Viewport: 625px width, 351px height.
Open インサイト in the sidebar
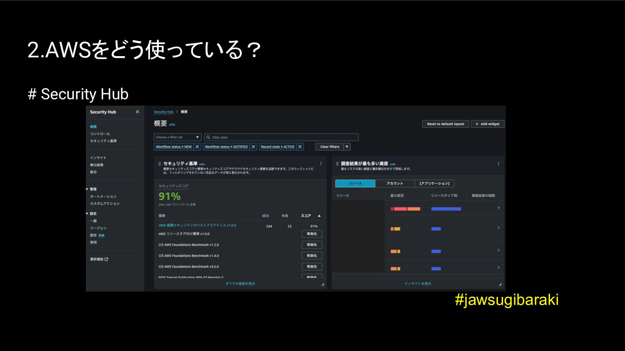click(x=98, y=158)
